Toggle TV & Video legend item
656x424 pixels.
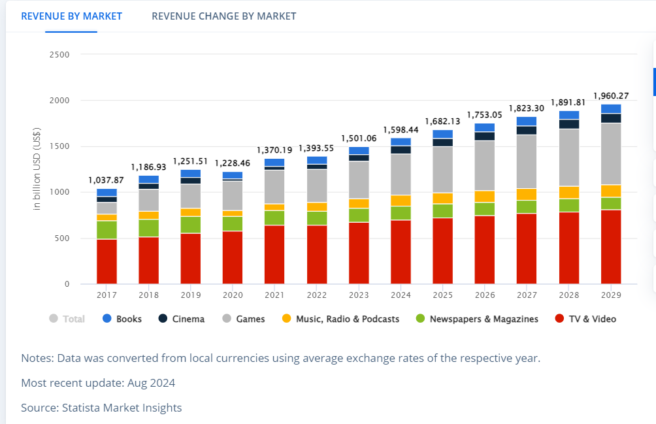click(585, 319)
